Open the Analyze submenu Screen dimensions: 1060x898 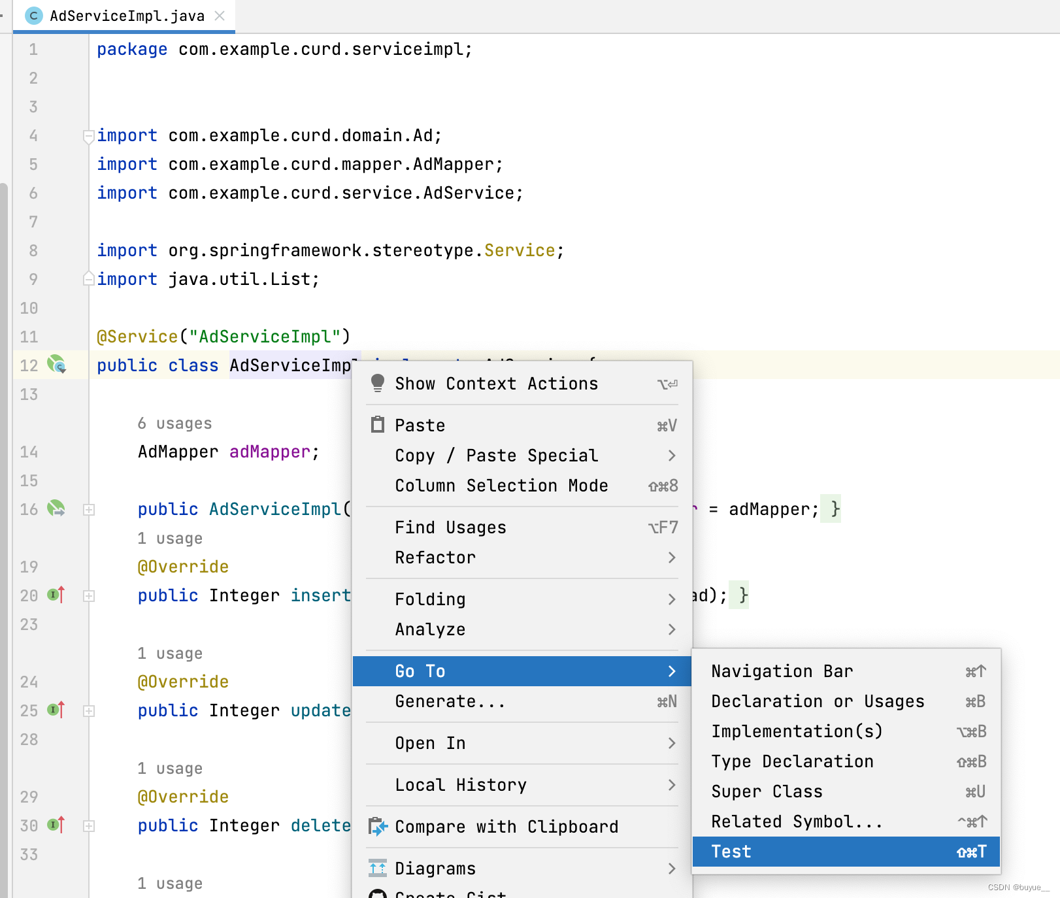[522, 629]
